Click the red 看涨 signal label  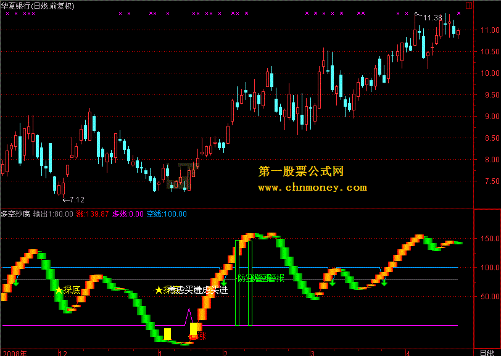(197, 336)
